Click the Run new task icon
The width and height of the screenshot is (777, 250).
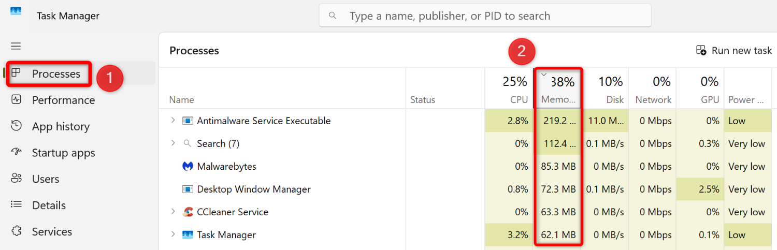tap(701, 50)
